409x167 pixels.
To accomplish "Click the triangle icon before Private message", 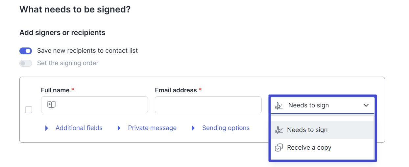I will pyautogui.click(x=119, y=128).
